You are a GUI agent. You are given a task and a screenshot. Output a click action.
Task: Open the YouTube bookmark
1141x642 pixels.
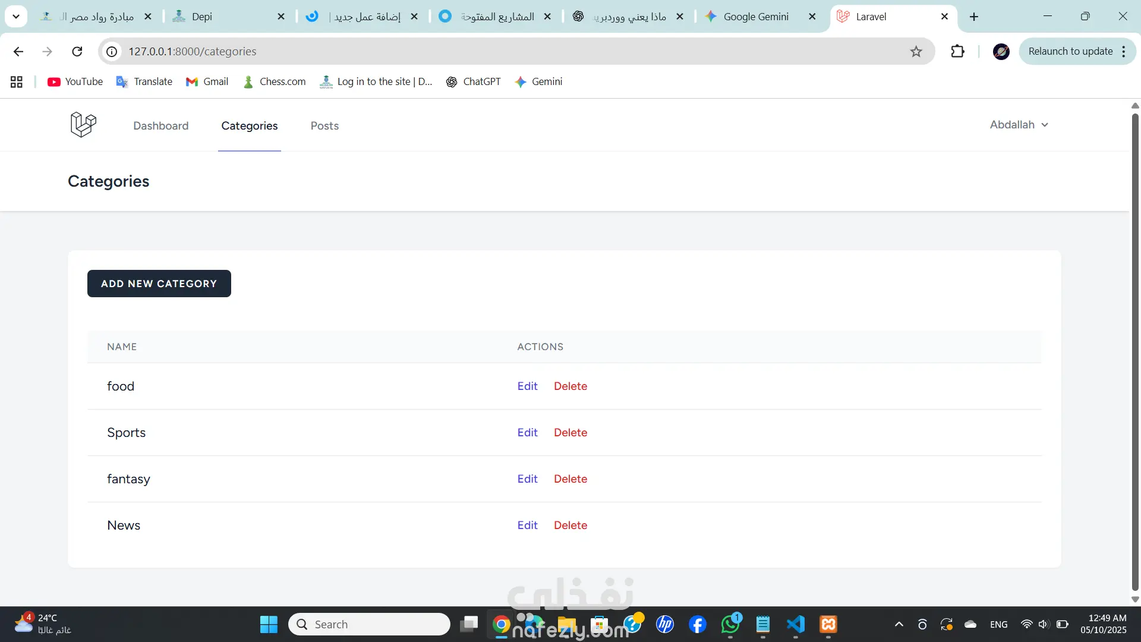(x=75, y=82)
